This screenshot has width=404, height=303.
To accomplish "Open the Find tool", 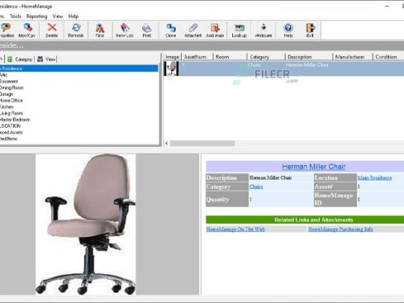I will click(100, 30).
